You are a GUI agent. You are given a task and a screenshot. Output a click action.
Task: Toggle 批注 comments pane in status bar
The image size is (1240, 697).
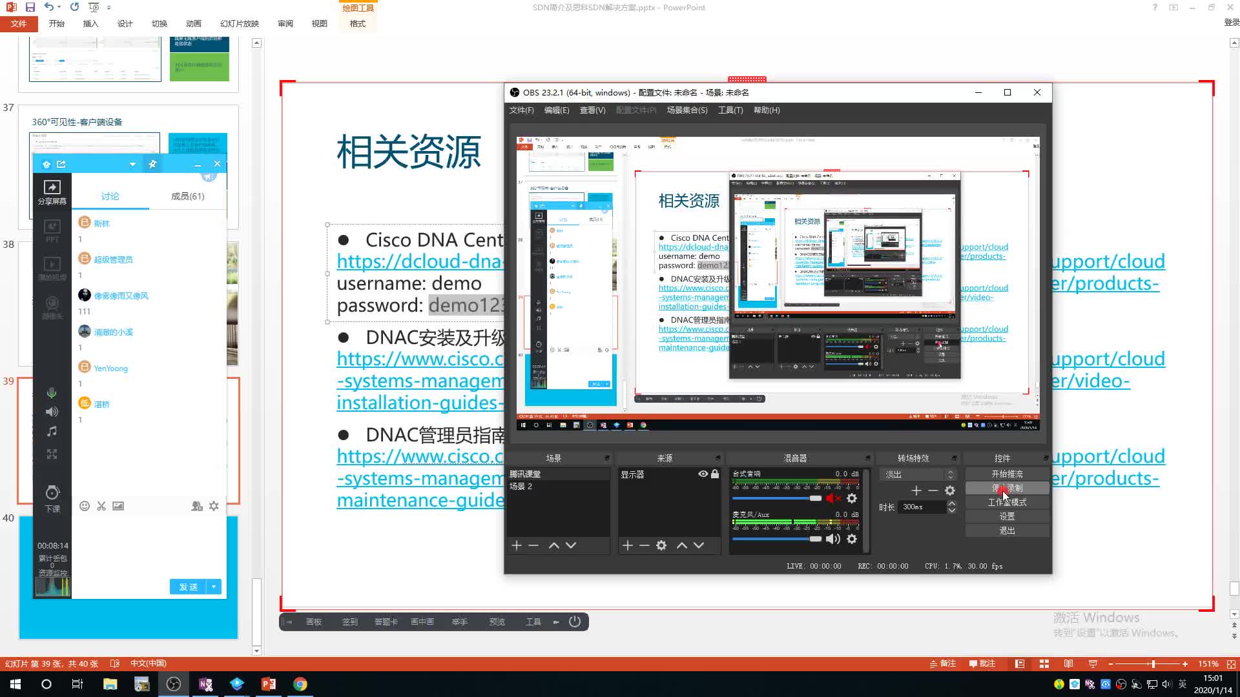click(x=982, y=663)
